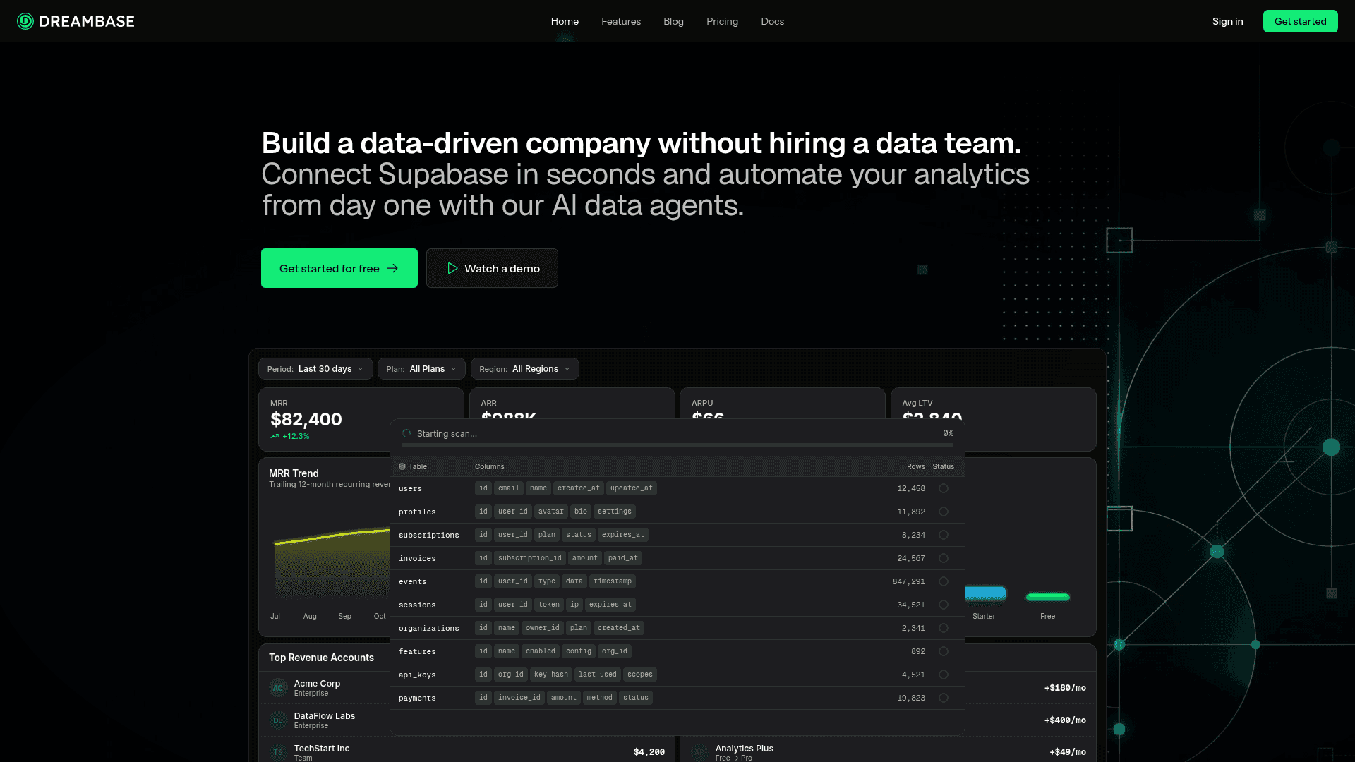The height and width of the screenshot is (762, 1355).
Task: Click the Rows column header
Action: [x=915, y=466]
